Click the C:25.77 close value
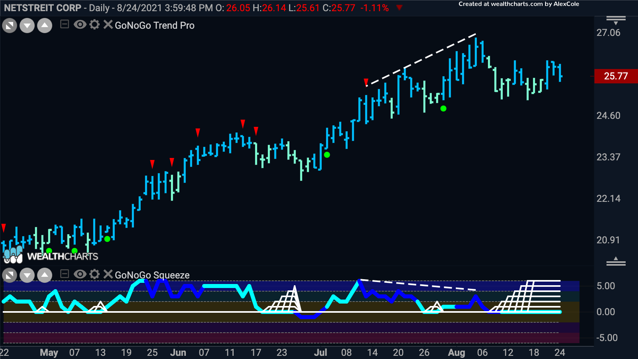 [x=339, y=8]
